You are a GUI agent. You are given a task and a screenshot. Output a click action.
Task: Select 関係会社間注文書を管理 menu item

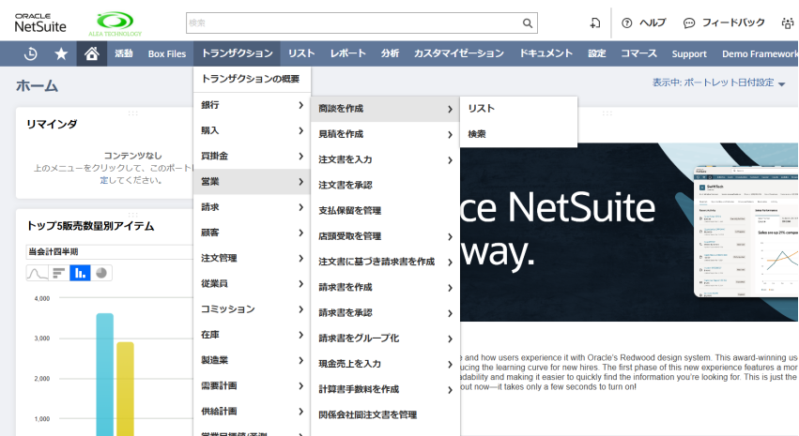click(385, 414)
